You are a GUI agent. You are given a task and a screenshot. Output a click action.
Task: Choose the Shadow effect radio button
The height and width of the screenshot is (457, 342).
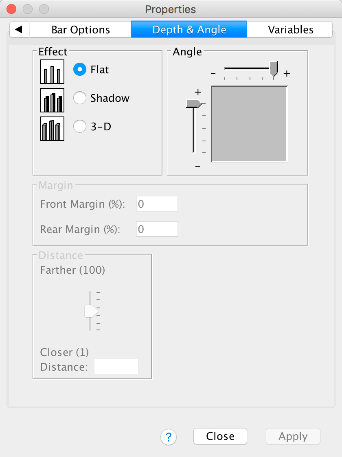tap(80, 98)
